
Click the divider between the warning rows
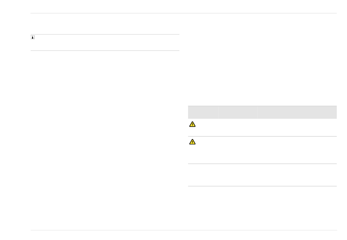[263, 136]
